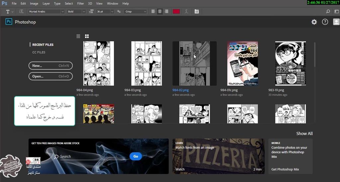The height and width of the screenshot is (182, 340).
Task: Open the Select menu
Action: pos(69,3)
